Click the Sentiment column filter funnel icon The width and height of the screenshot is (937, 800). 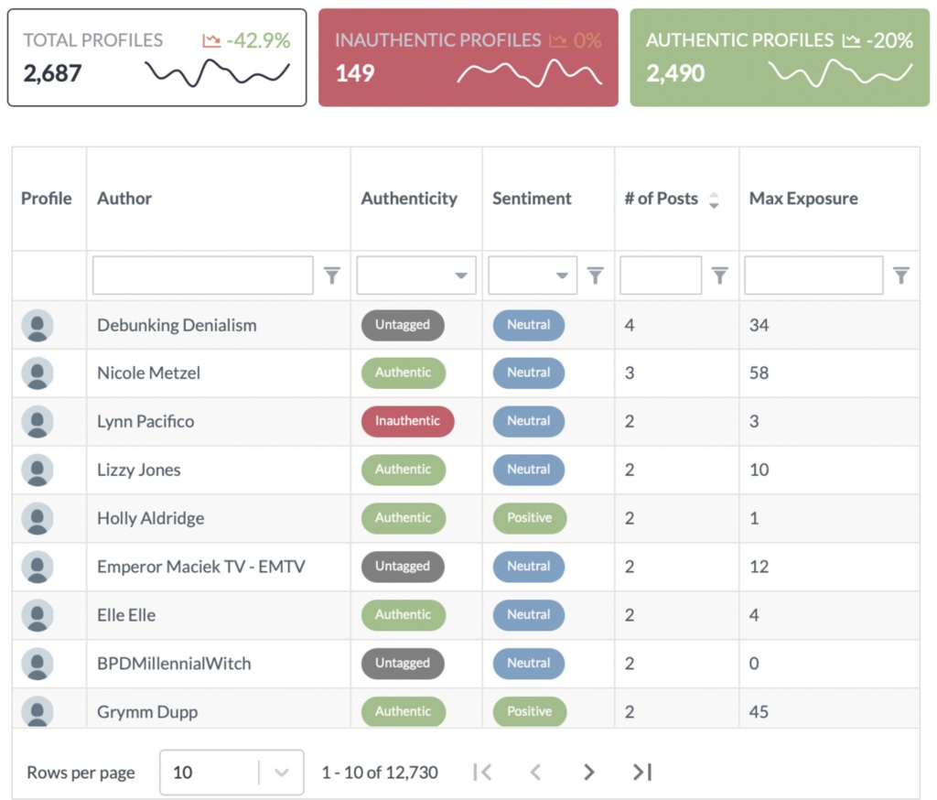pyautogui.click(x=593, y=275)
